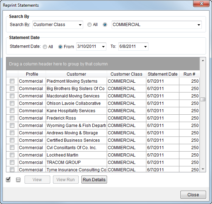Sort by the Statement Date column header
Viewport: 212px width, 204px height.
[x=163, y=74]
